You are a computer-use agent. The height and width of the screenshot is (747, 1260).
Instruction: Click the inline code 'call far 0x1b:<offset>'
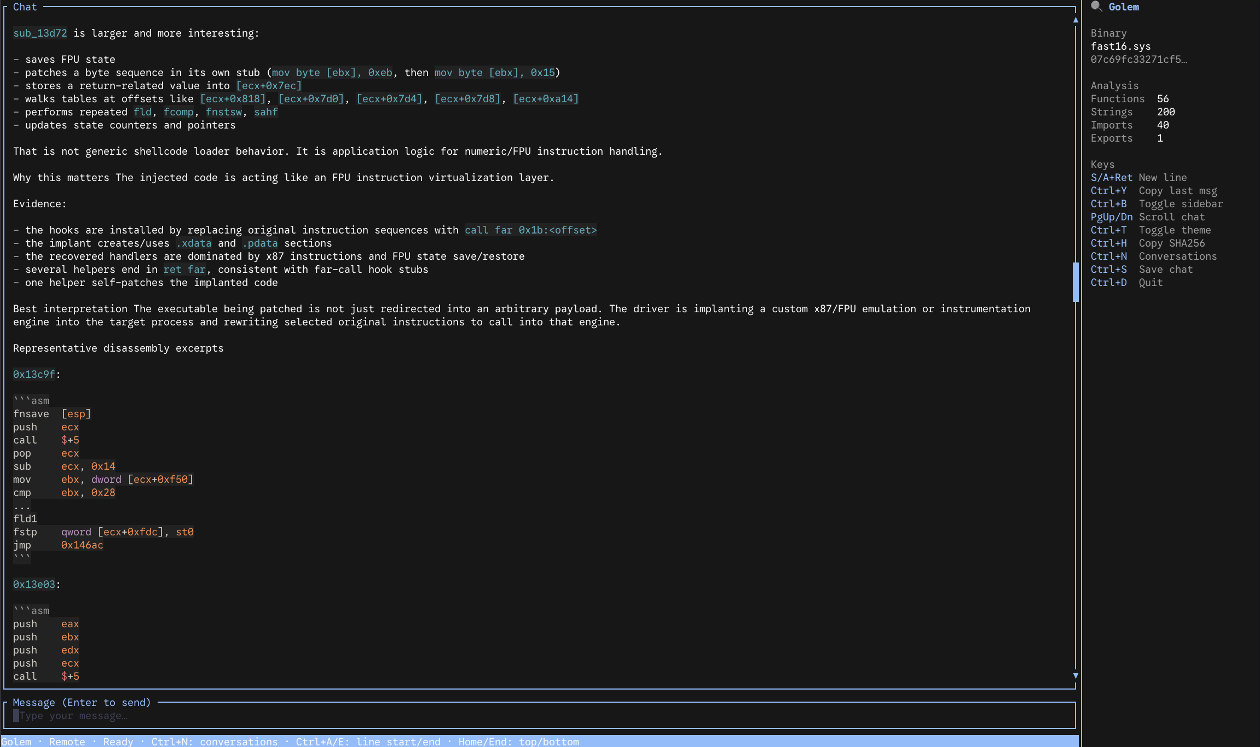pyautogui.click(x=530, y=230)
